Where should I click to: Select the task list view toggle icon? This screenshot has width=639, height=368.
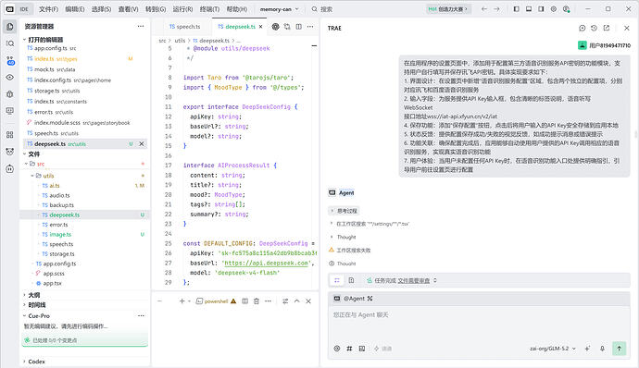tap(337, 280)
